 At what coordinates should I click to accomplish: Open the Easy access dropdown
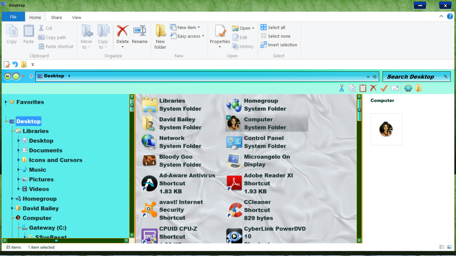tap(187, 36)
